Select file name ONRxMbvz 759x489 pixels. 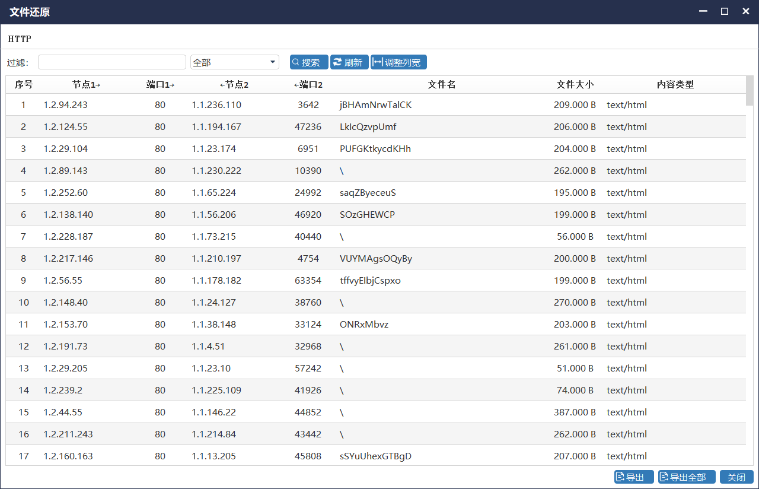pyautogui.click(x=364, y=325)
